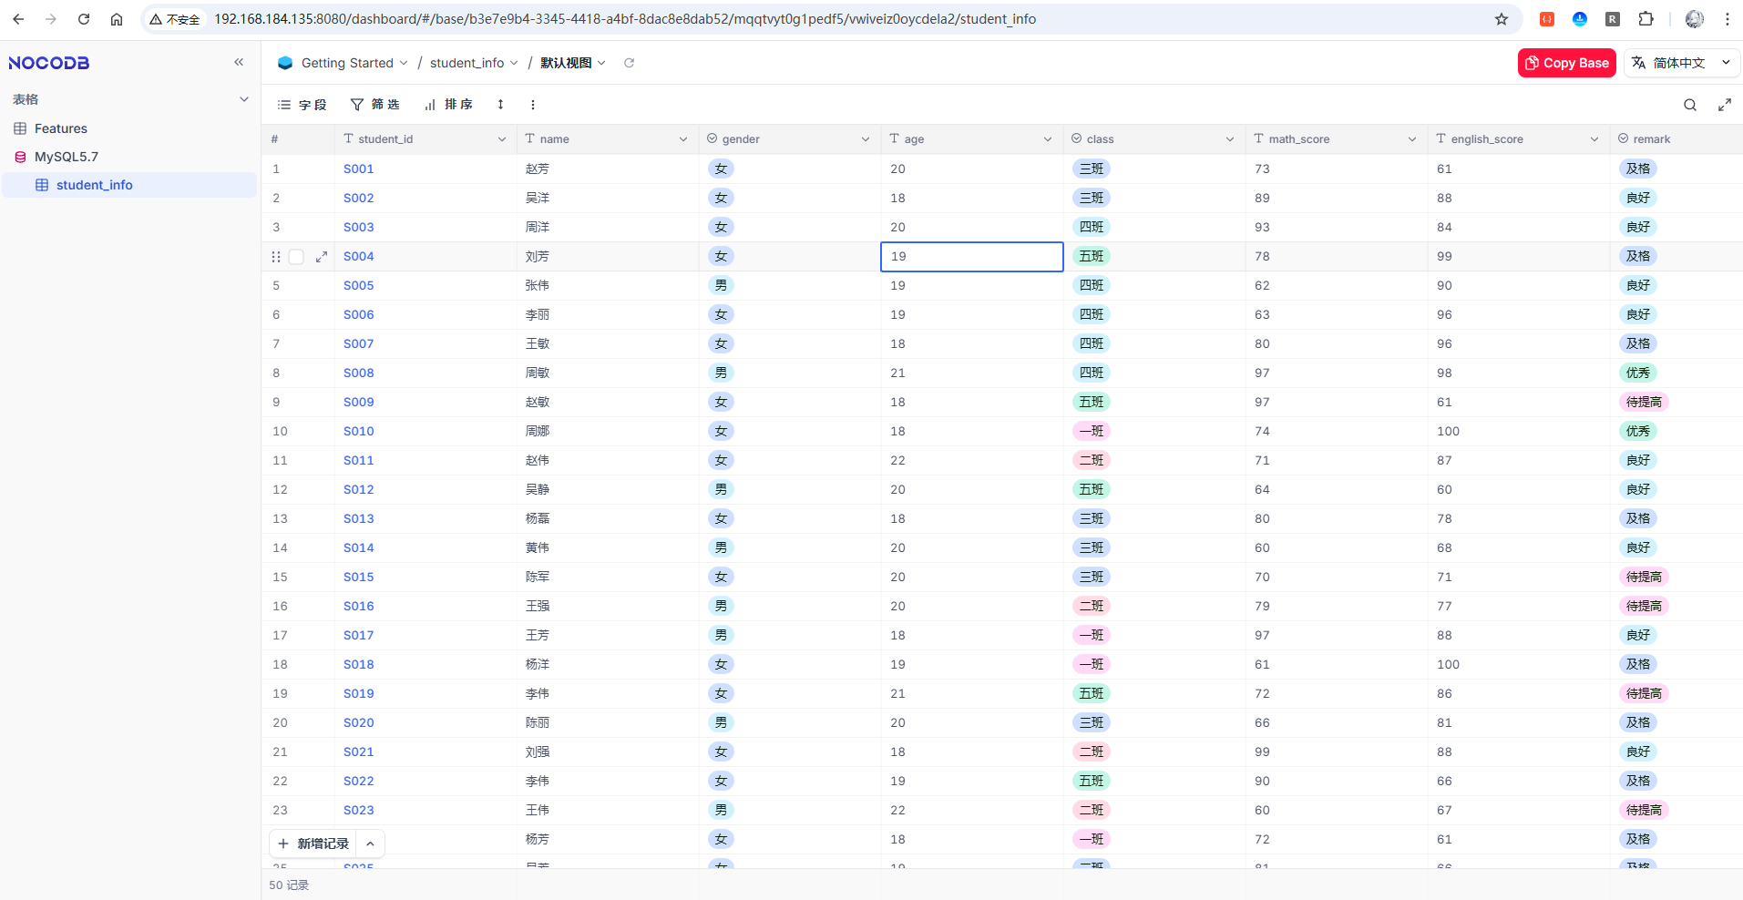Tick the checkbox for row S004
This screenshot has height=900, width=1743.
(296, 257)
